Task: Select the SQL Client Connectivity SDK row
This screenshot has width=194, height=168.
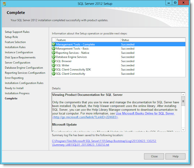Action: click(x=119, y=70)
